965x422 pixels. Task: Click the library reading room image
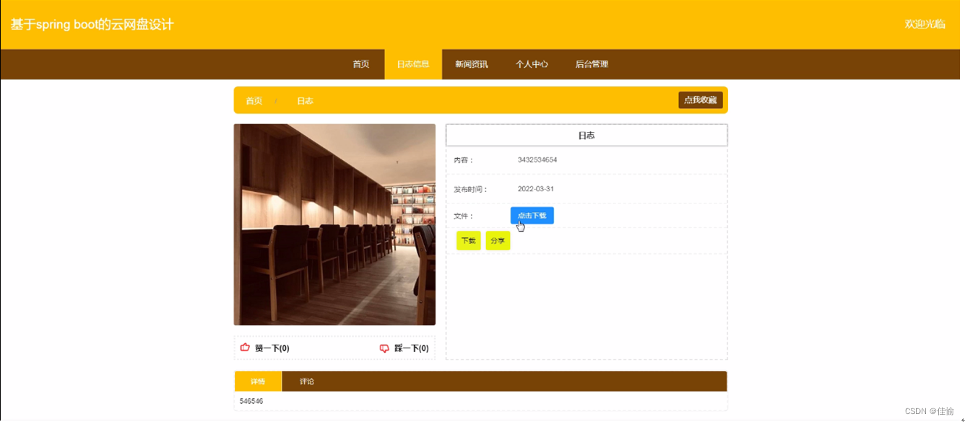coord(334,224)
